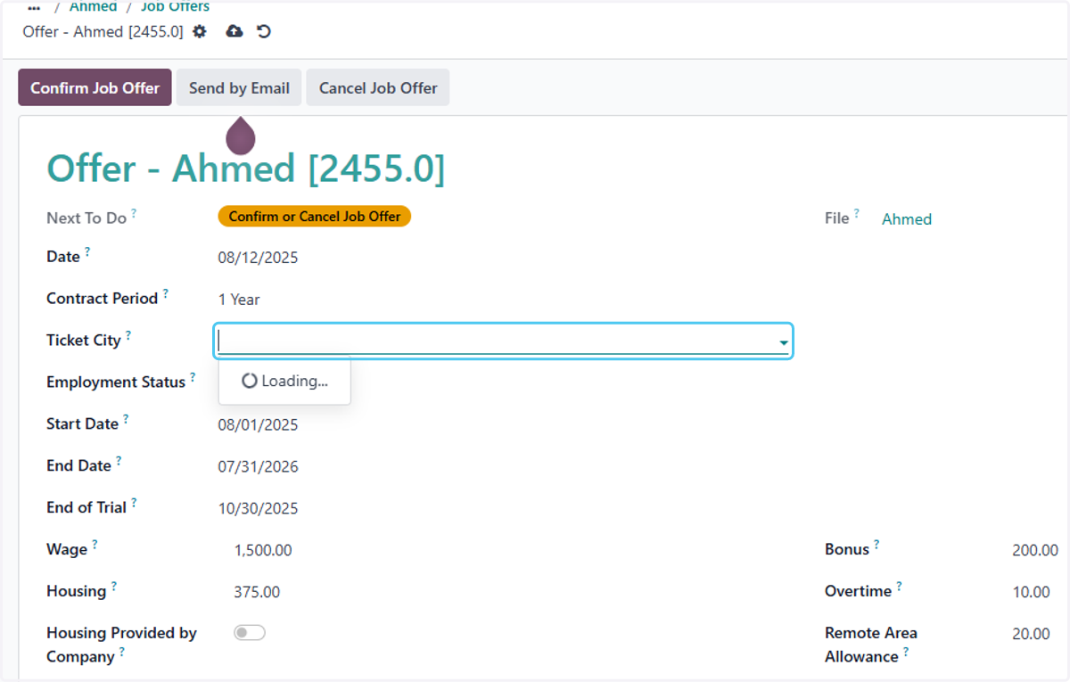Save record with cloud upload icon
1070x682 pixels.
235,31
